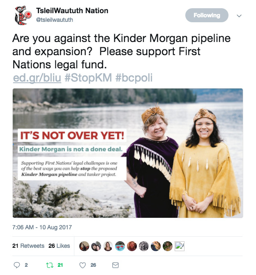This screenshot has width=256, height=275.
Task: Toggle the Following button
Action: coord(206,15)
